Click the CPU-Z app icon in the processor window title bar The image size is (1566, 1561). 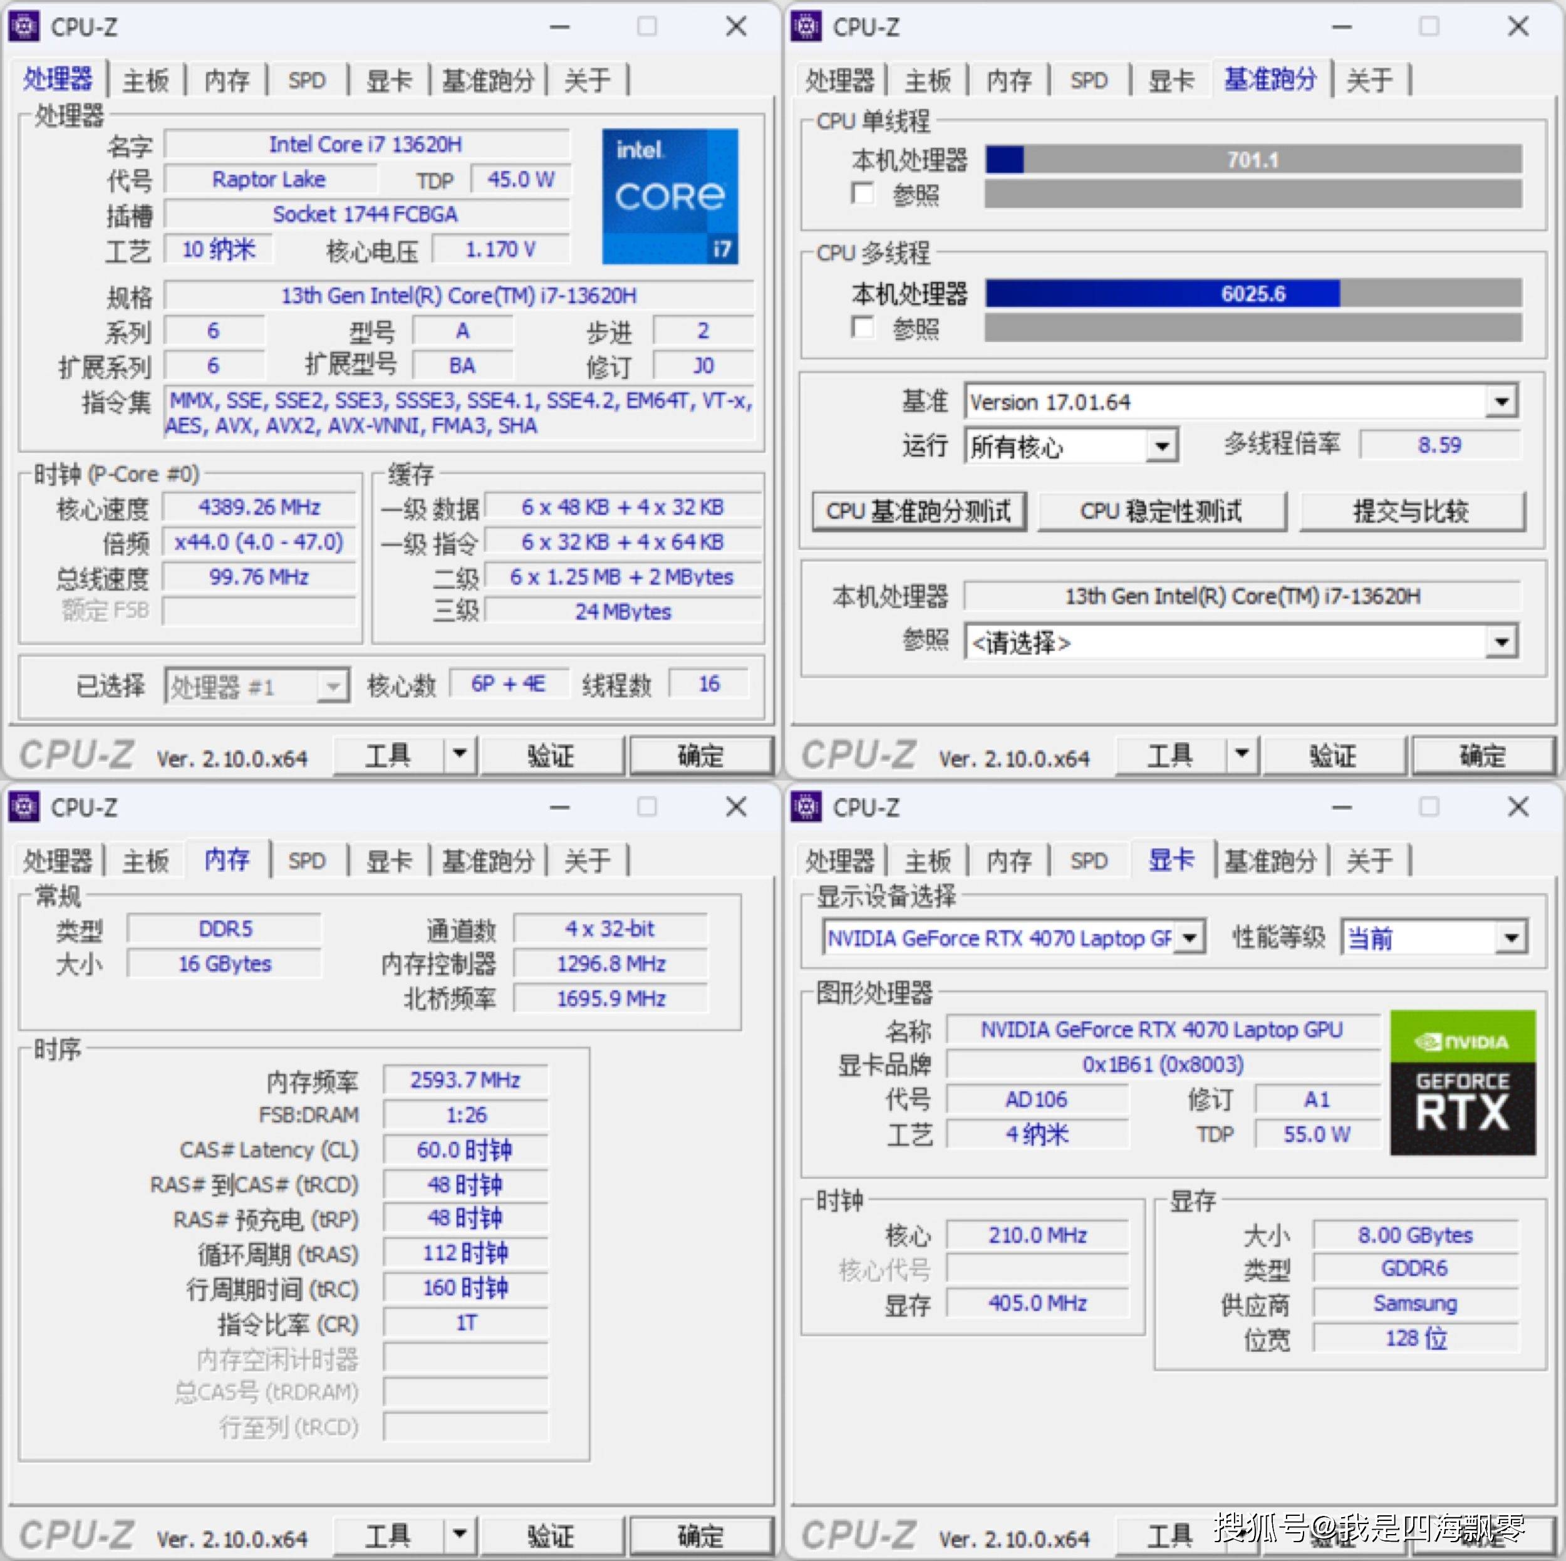tap(24, 27)
